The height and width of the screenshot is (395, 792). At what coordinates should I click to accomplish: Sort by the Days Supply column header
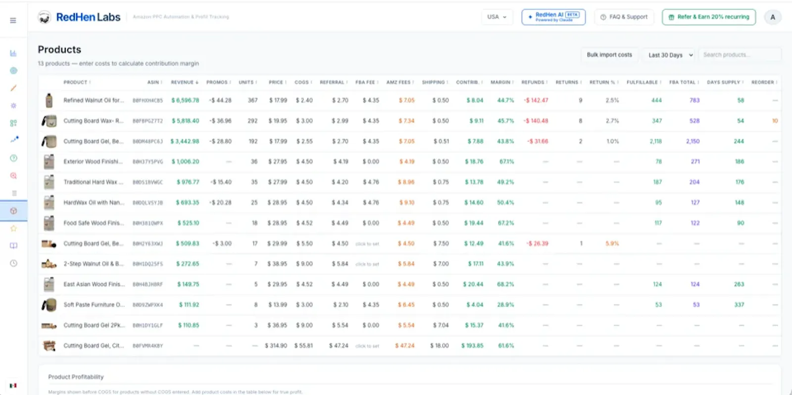(725, 82)
